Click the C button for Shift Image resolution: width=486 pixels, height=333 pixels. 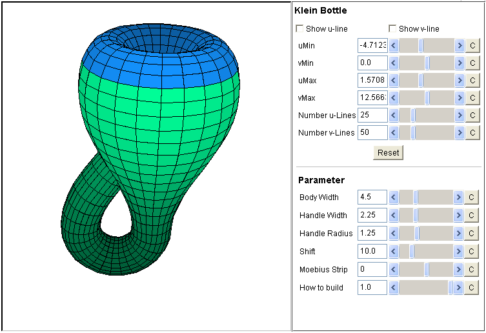click(x=471, y=251)
